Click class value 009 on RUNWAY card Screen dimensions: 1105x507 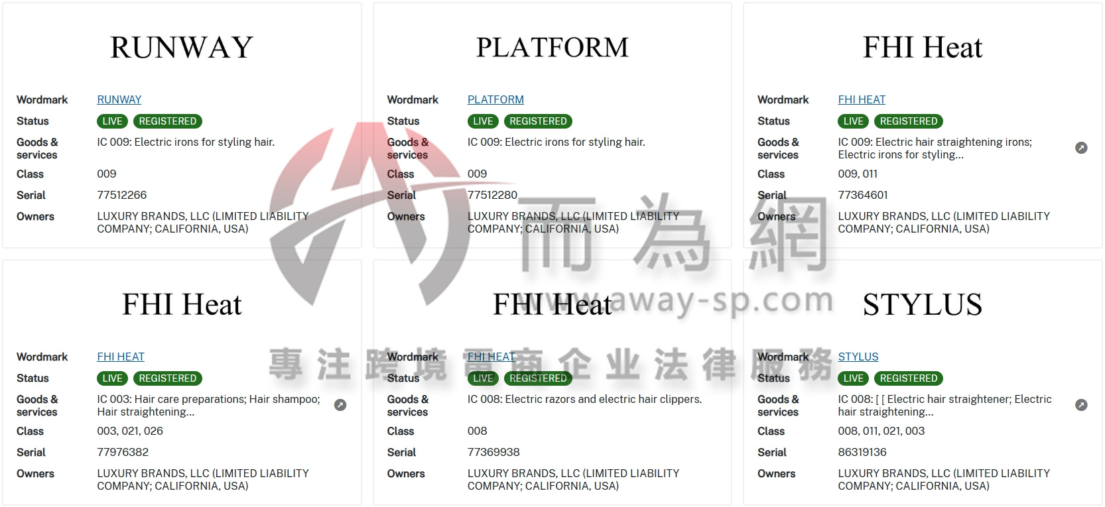107,174
